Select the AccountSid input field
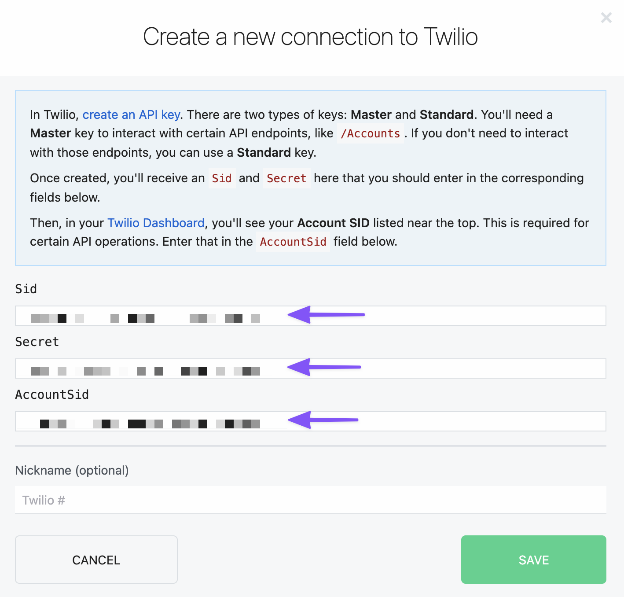This screenshot has width=624, height=597. click(440, 421)
